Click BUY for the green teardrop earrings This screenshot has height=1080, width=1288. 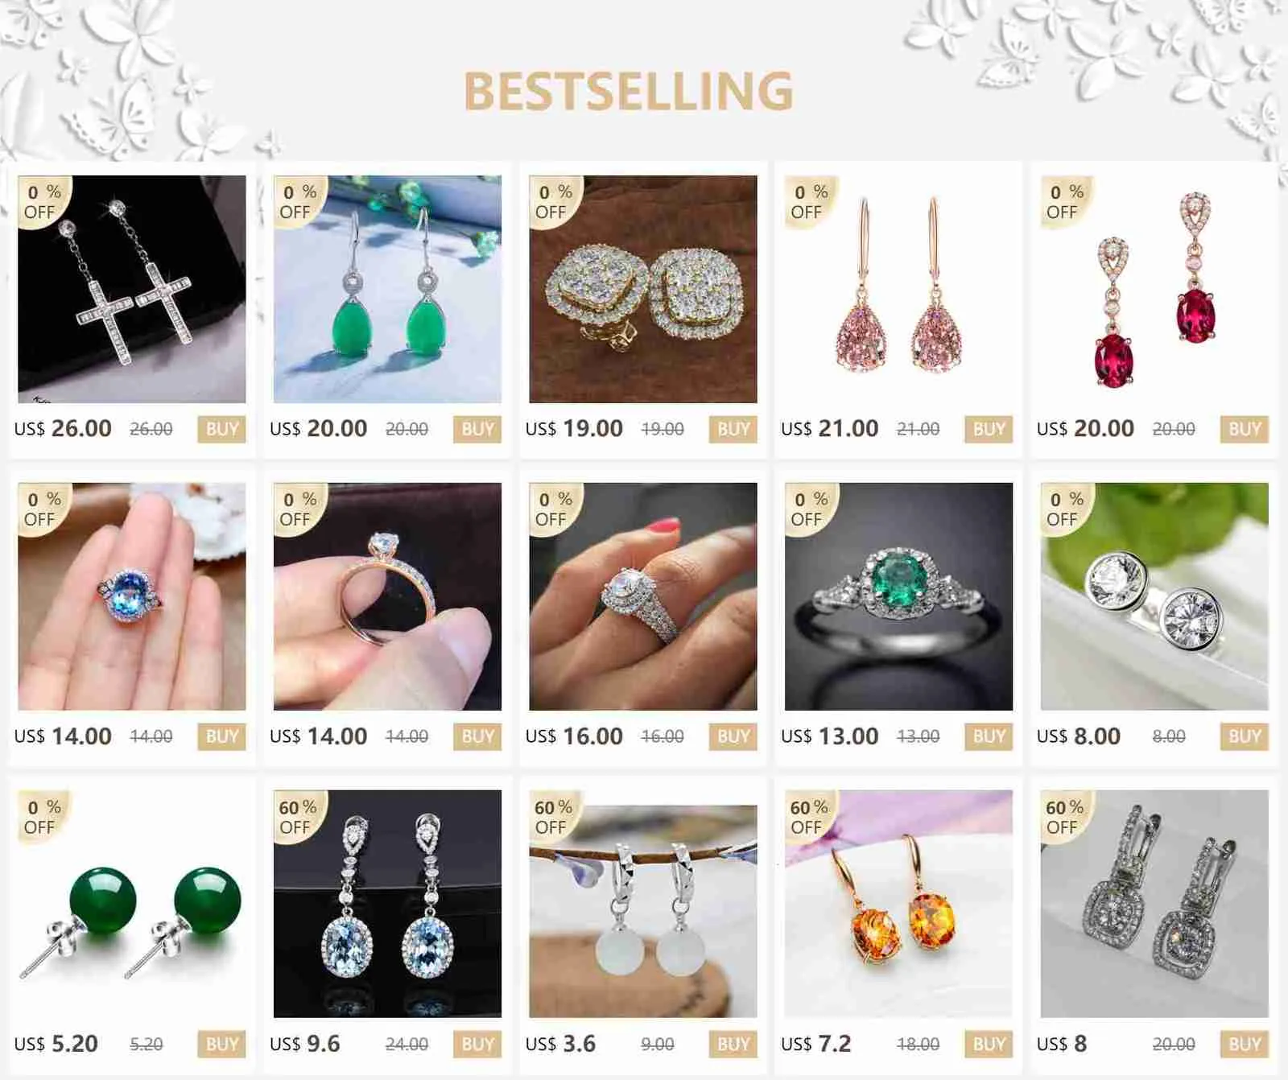click(x=477, y=429)
